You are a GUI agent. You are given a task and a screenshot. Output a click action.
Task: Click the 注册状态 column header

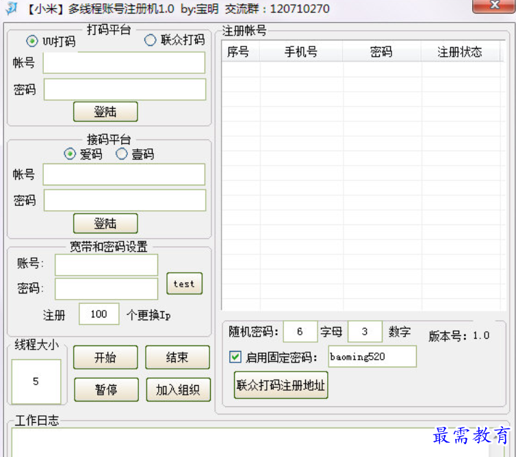point(460,52)
